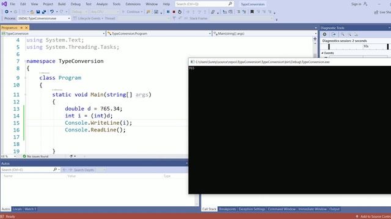Open the TypeConversion project dropdown
Viewport: 391px width, 219px height.
(x=53, y=33)
